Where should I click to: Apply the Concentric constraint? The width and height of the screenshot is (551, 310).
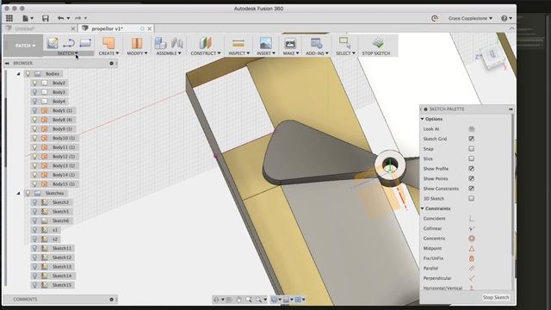coord(472,239)
